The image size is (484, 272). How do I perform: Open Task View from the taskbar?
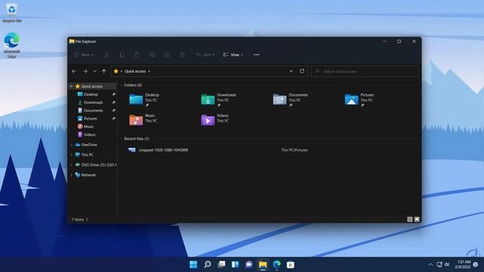coord(222,264)
